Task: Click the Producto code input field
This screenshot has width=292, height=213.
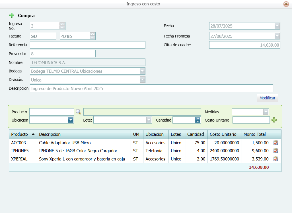Action: coord(52,112)
